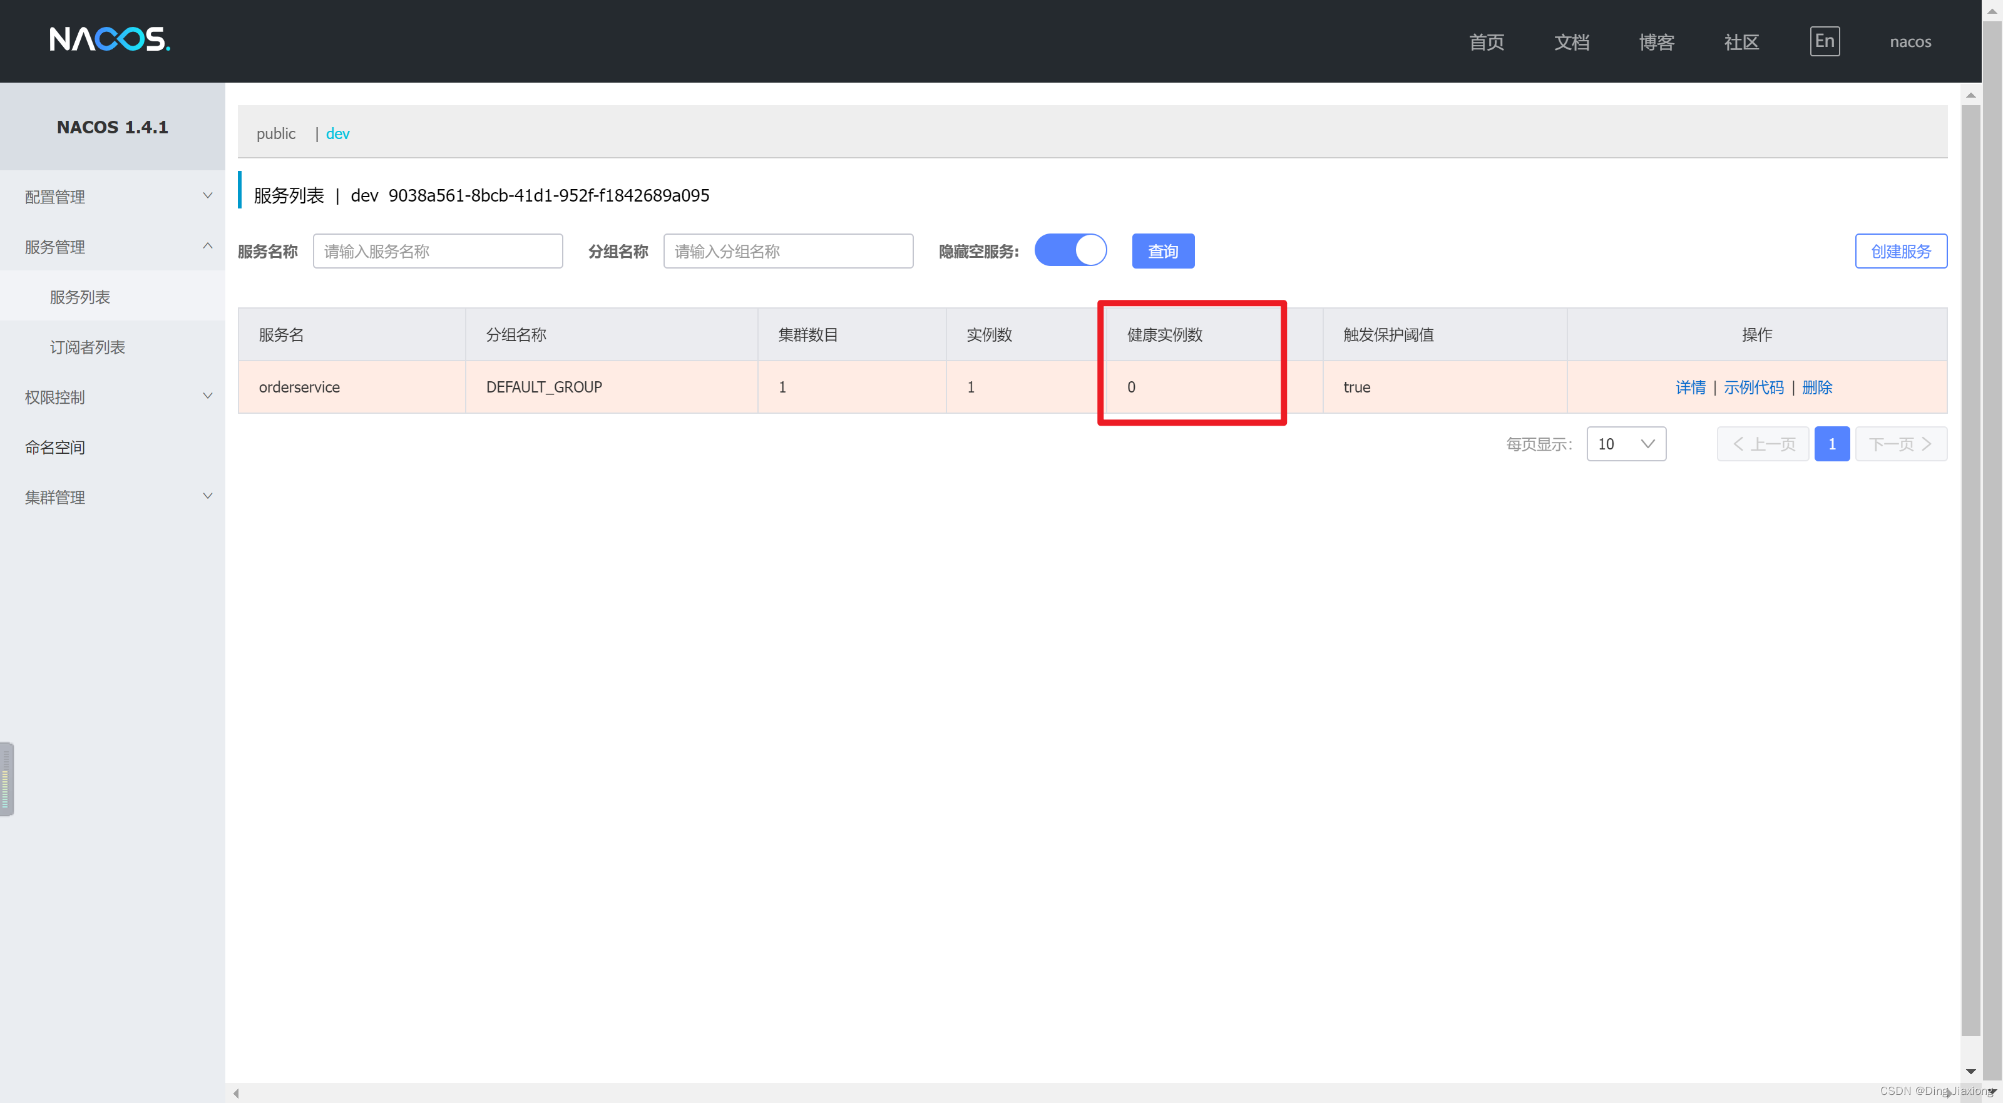Toggle the hide empty services switch
Viewport: 2003px width, 1103px height.
coord(1070,250)
